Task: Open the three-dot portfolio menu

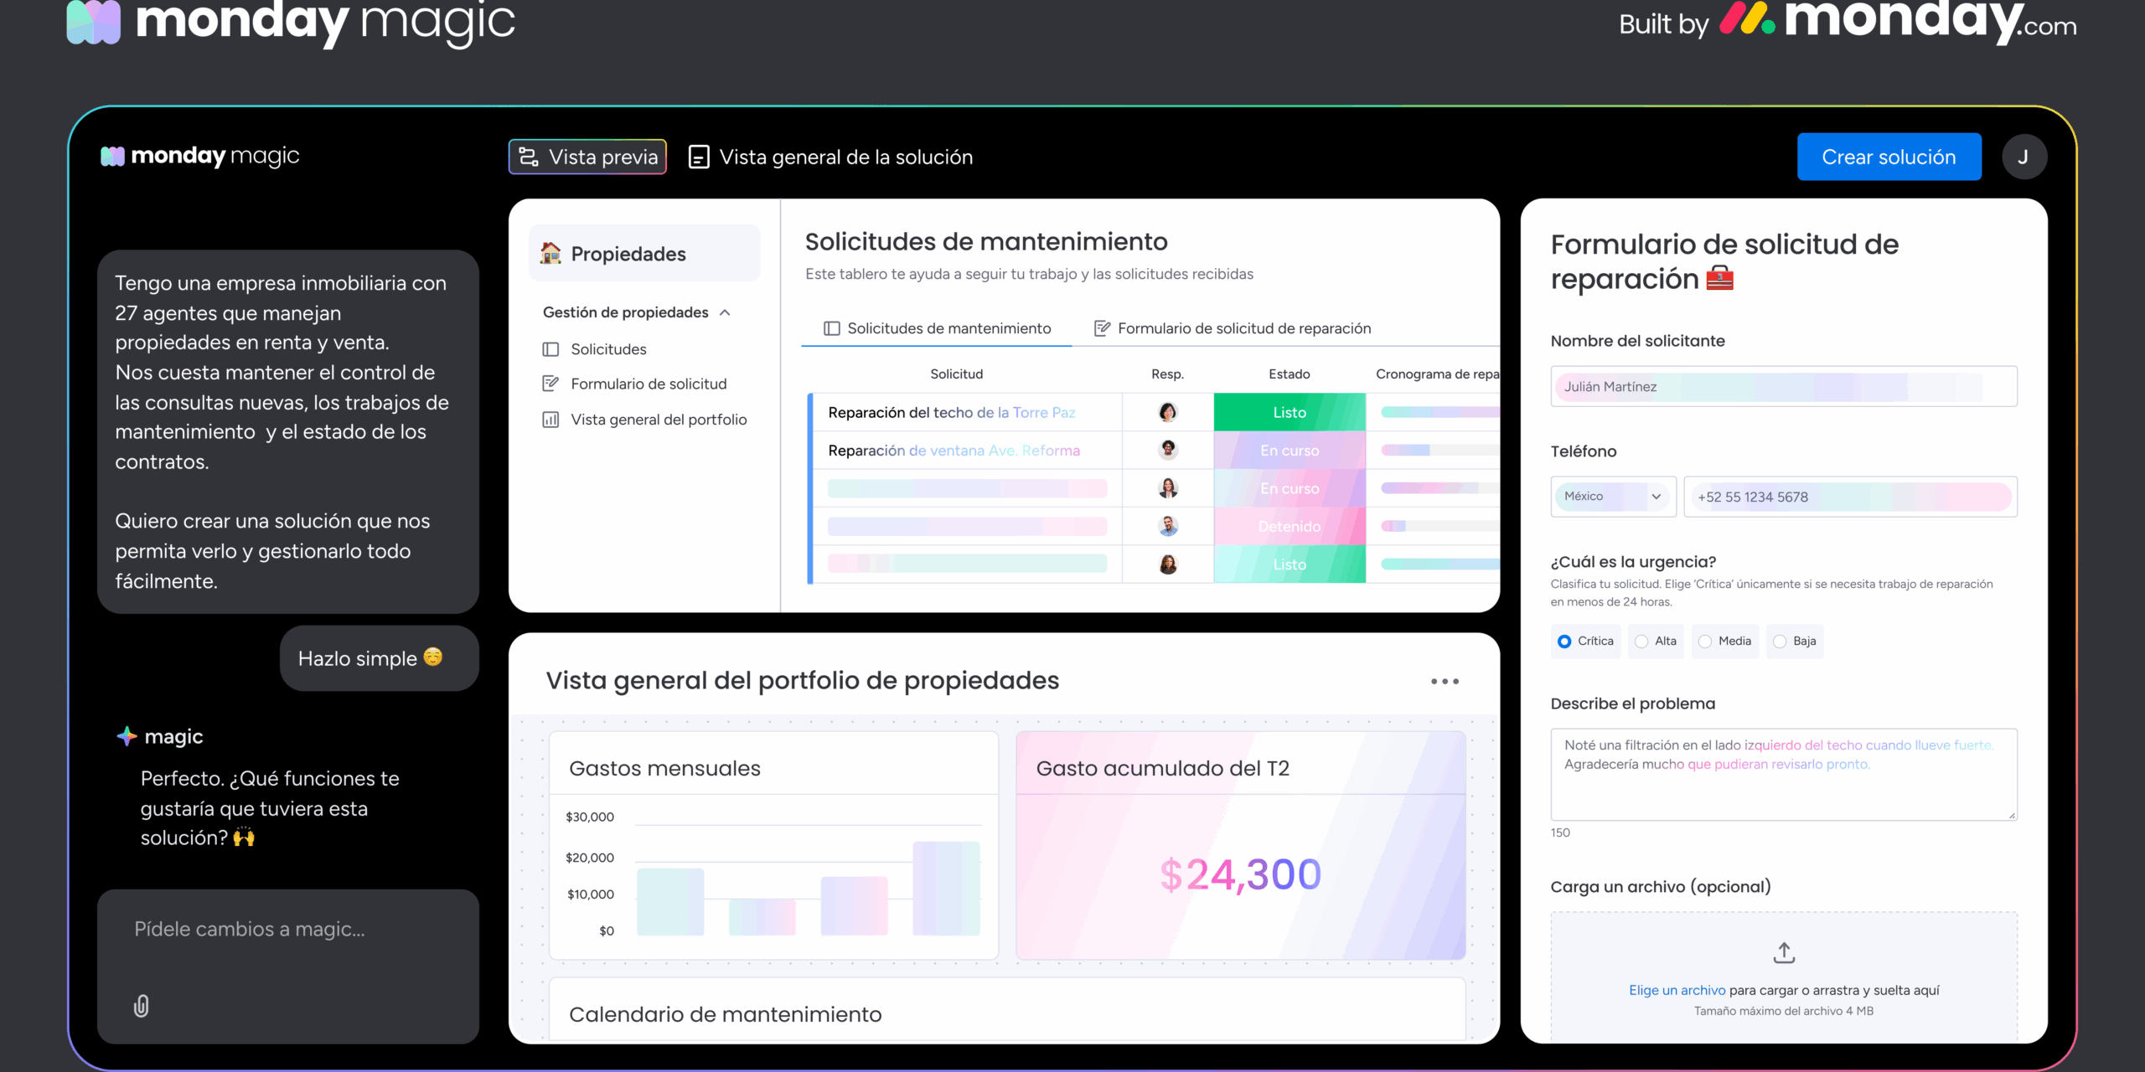Action: click(1445, 682)
